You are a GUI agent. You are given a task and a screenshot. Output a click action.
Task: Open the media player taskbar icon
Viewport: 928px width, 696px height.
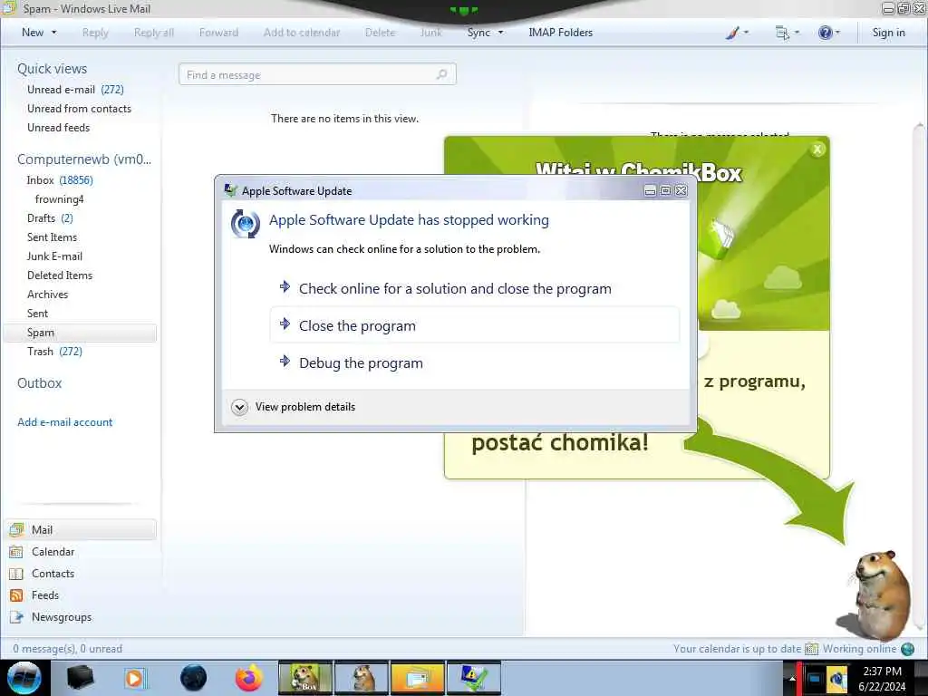(x=134, y=678)
